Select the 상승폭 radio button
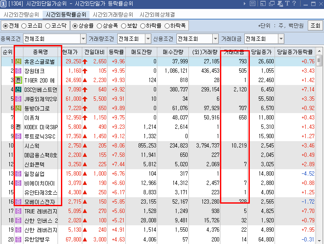The width and height of the screenshot is (324, 244). click(x=99, y=26)
